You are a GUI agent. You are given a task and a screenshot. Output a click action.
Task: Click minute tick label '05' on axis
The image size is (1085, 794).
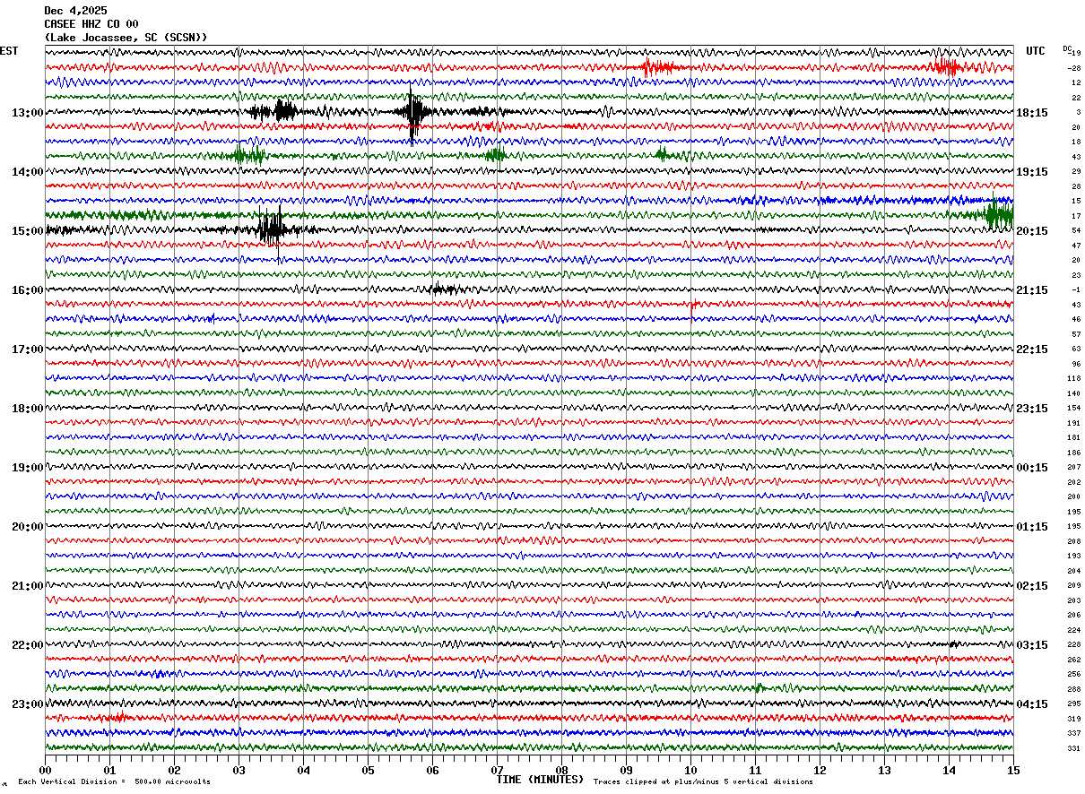(x=368, y=770)
